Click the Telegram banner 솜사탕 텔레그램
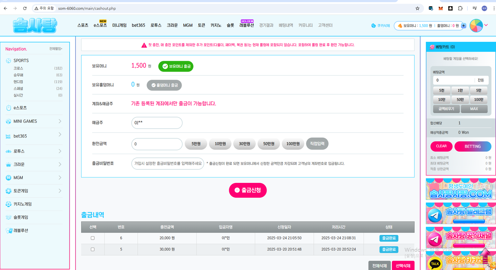The image size is (496, 270). [461, 214]
